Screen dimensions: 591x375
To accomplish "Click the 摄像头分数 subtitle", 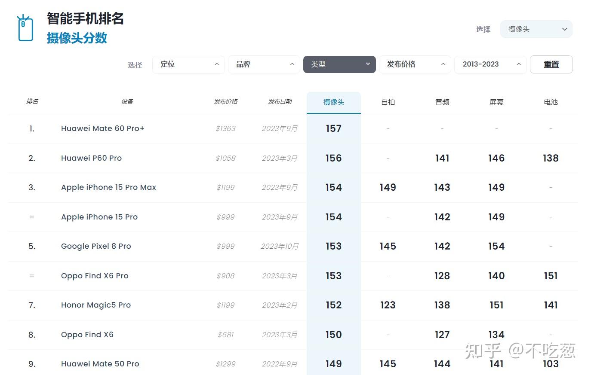I will pyautogui.click(x=77, y=38).
